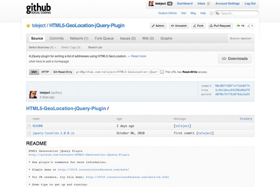Open jquery-location.1.0.0.js file link
This screenshot has width=280, height=187.
pos(53,133)
